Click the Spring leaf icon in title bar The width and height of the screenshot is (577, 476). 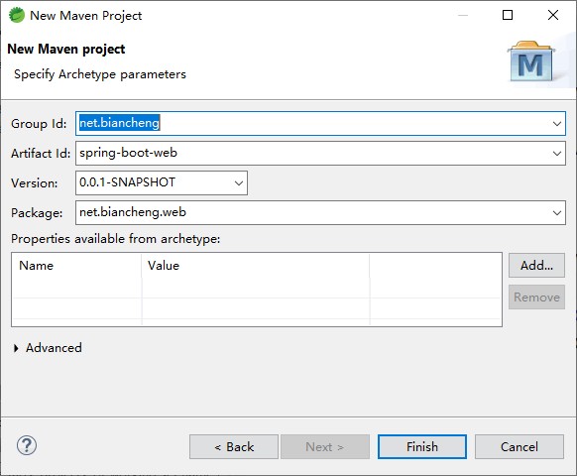tap(17, 16)
